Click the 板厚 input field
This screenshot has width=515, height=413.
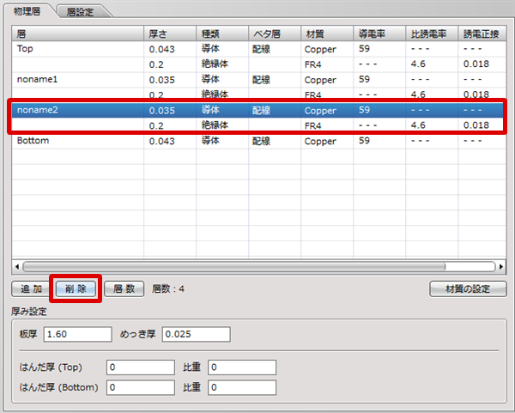[77, 334]
